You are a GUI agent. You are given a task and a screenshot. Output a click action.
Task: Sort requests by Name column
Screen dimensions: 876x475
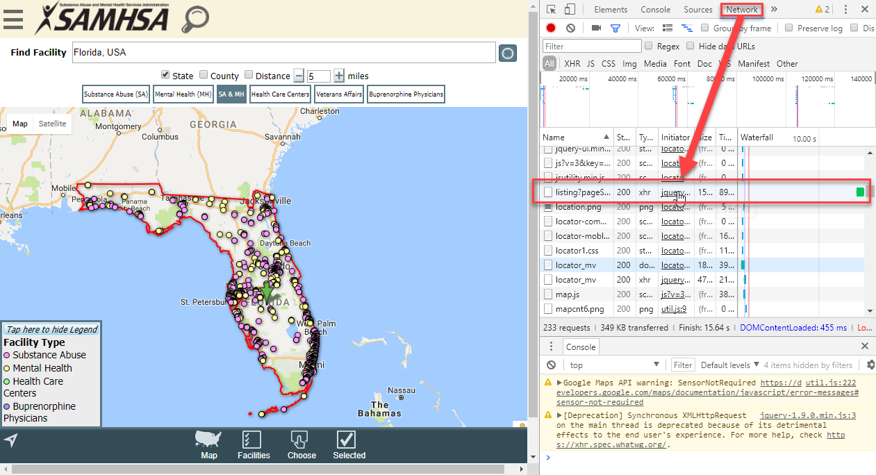pyautogui.click(x=577, y=137)
